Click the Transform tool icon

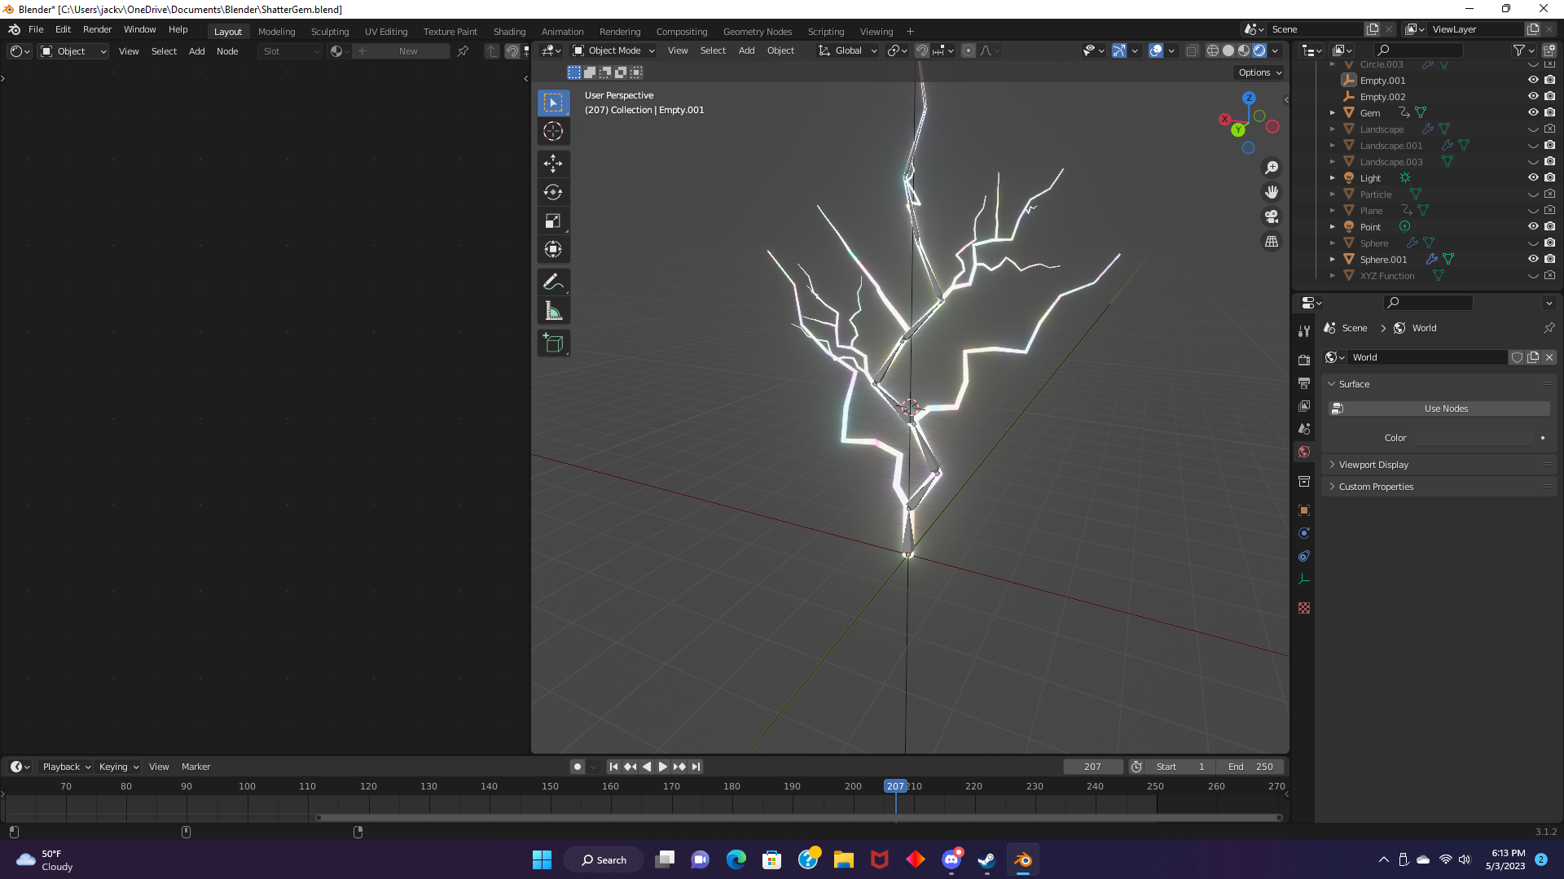tap(552, 249)
